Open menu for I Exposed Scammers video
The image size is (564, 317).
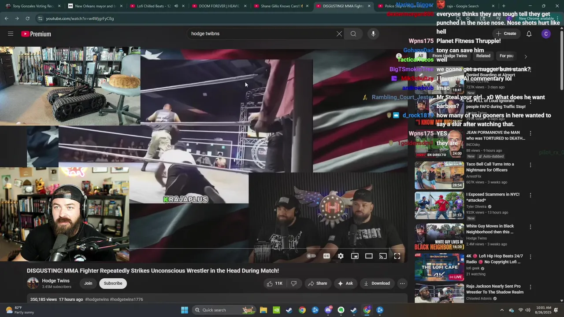tap(531, 195)
